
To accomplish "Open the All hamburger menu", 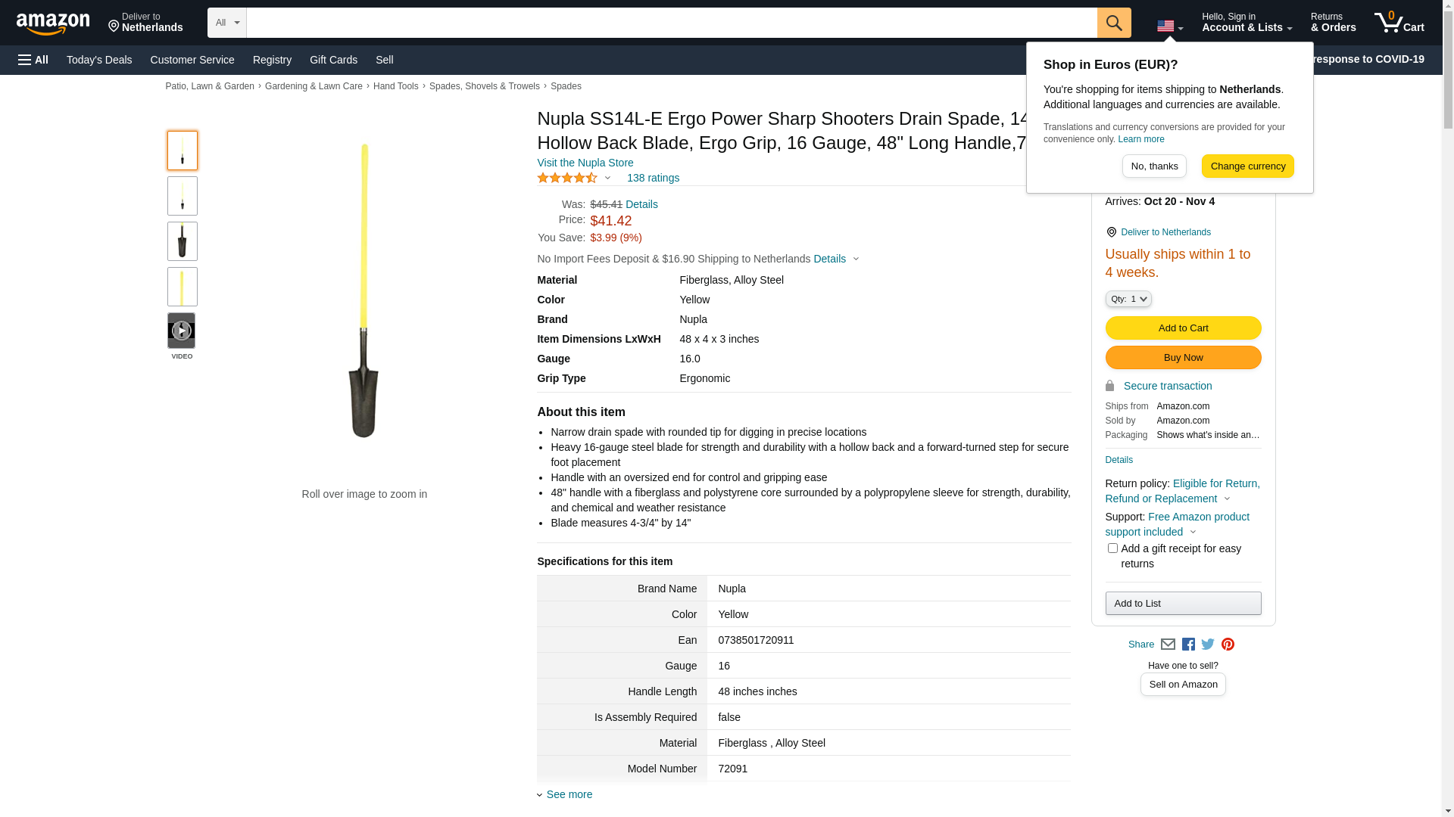I will 33,60.
